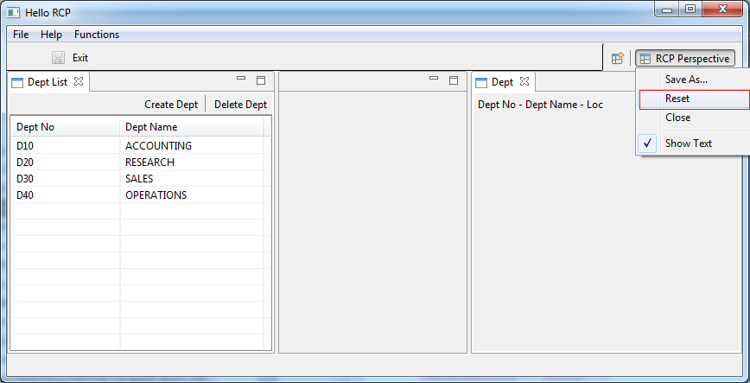Sort by the Dept Name column header

(191, 127)
